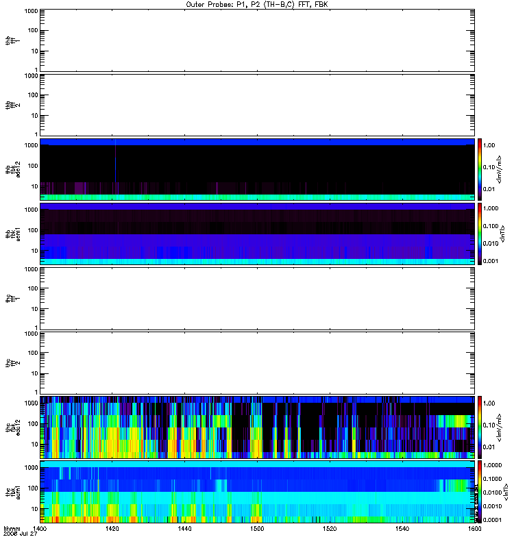
Task: Click the "100" y-tick of thb fff 2 panel
Action: tap(33, 95)
